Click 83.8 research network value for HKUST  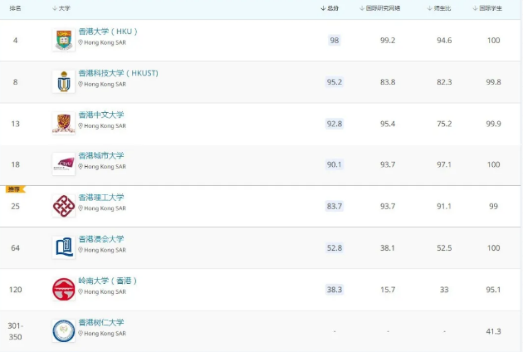(388, 82)
